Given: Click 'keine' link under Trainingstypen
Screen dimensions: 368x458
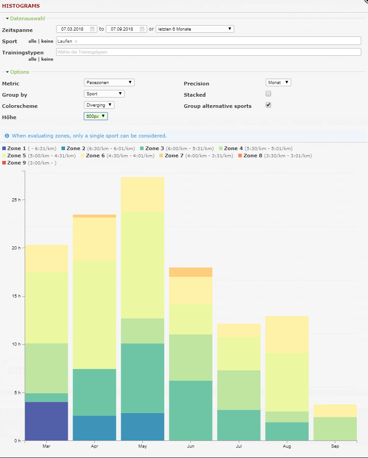Looking at the screenshot, I should (48, 59).
